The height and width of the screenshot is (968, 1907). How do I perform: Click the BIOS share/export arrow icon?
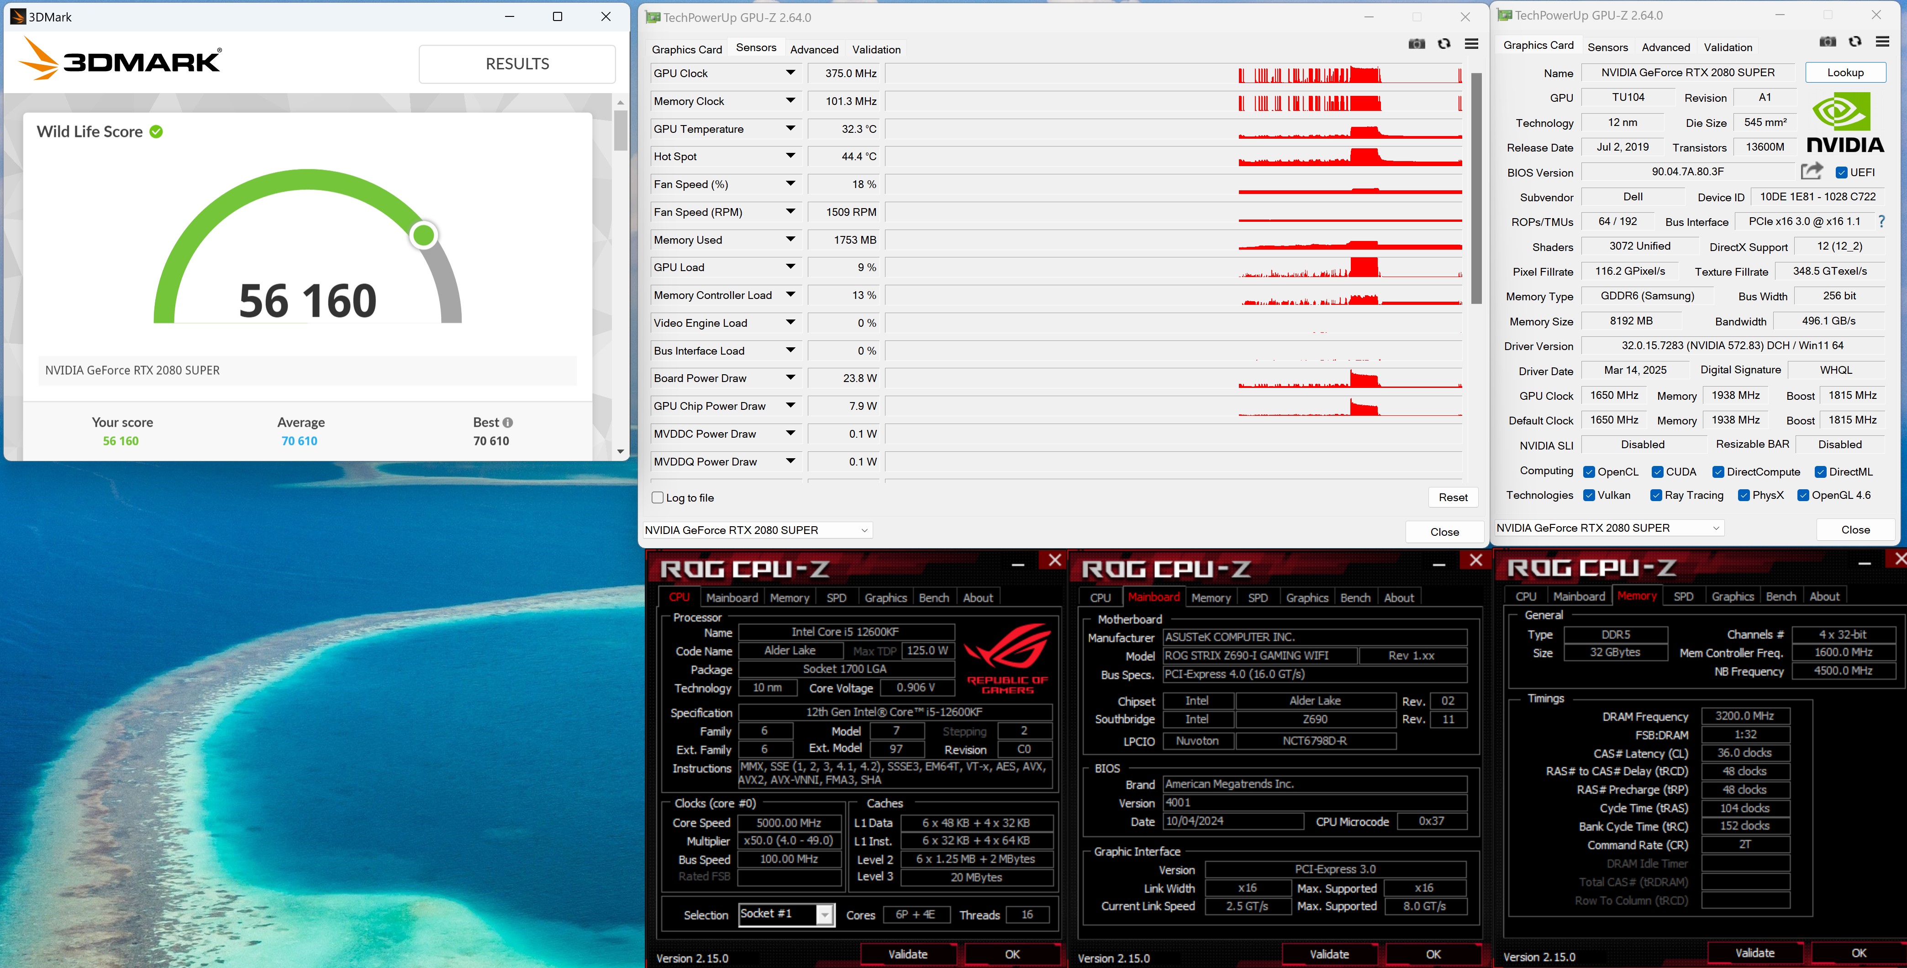coord(1812,172)
